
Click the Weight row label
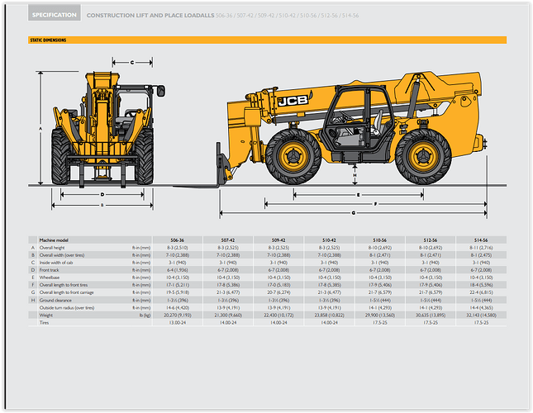(46, 316)
